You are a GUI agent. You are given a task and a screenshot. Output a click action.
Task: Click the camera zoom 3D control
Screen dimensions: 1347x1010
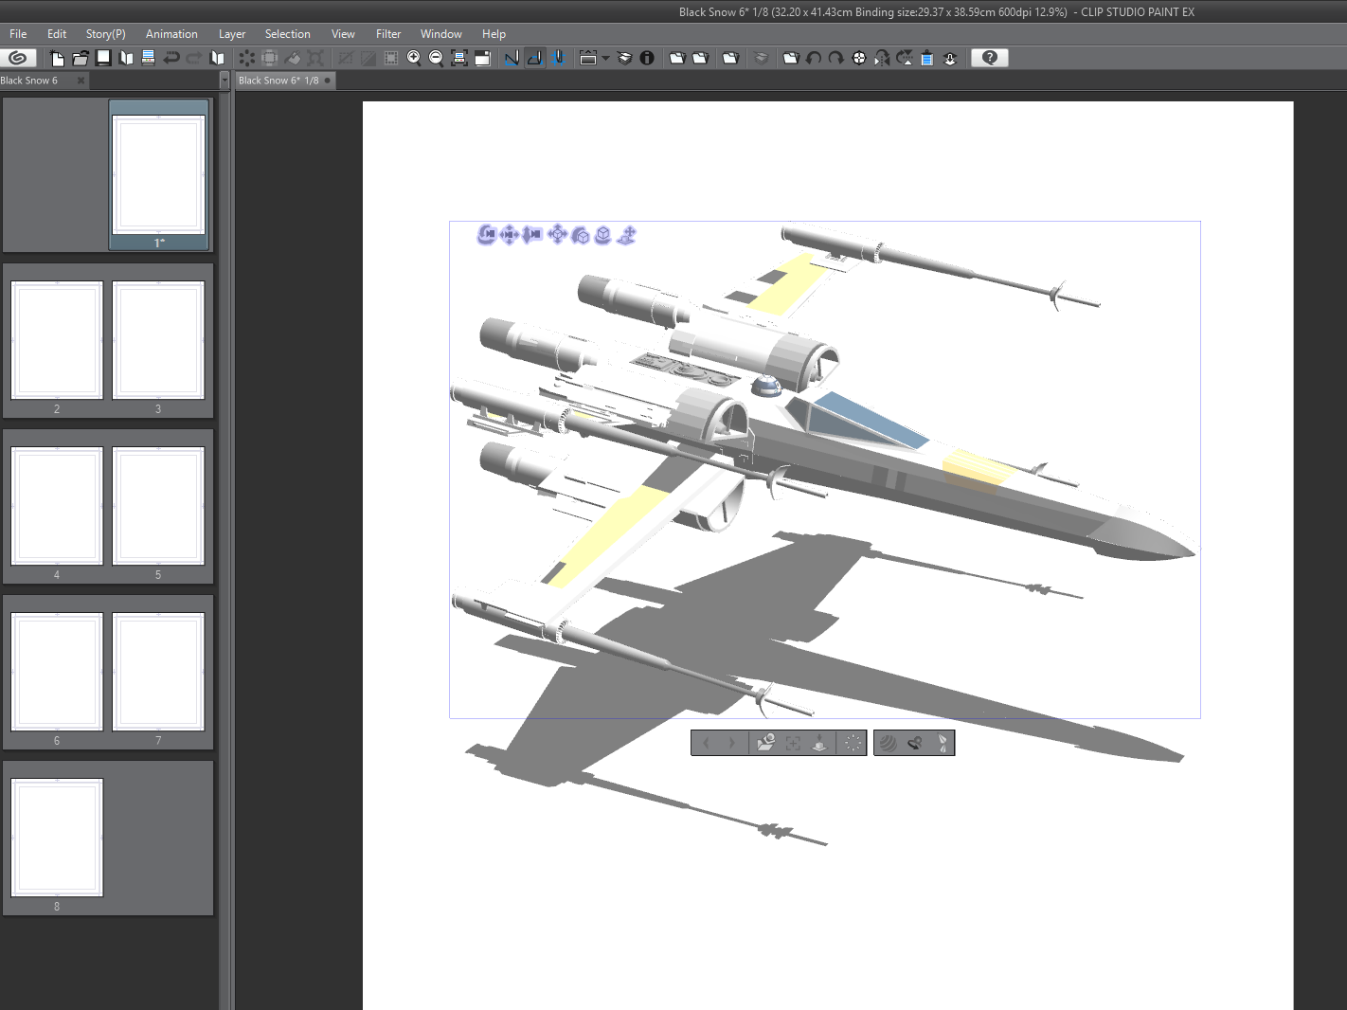tap(532, 234)
